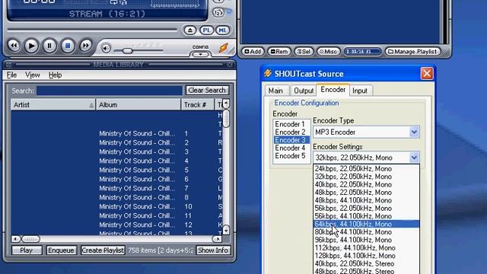Click the Media Library search field

click(110, 91)
